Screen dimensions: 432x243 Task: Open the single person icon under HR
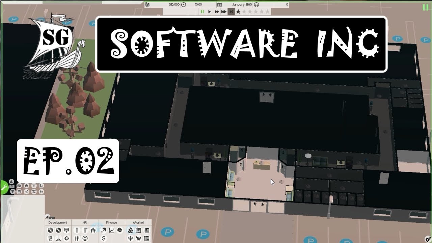click(x=77, y=230)
